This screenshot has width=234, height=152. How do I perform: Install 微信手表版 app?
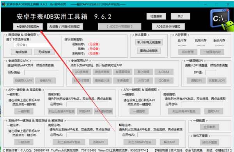coord(102,72)
